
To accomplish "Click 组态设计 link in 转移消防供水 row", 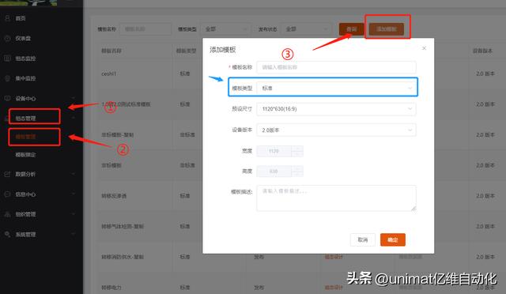I will [x=334, y=257].
